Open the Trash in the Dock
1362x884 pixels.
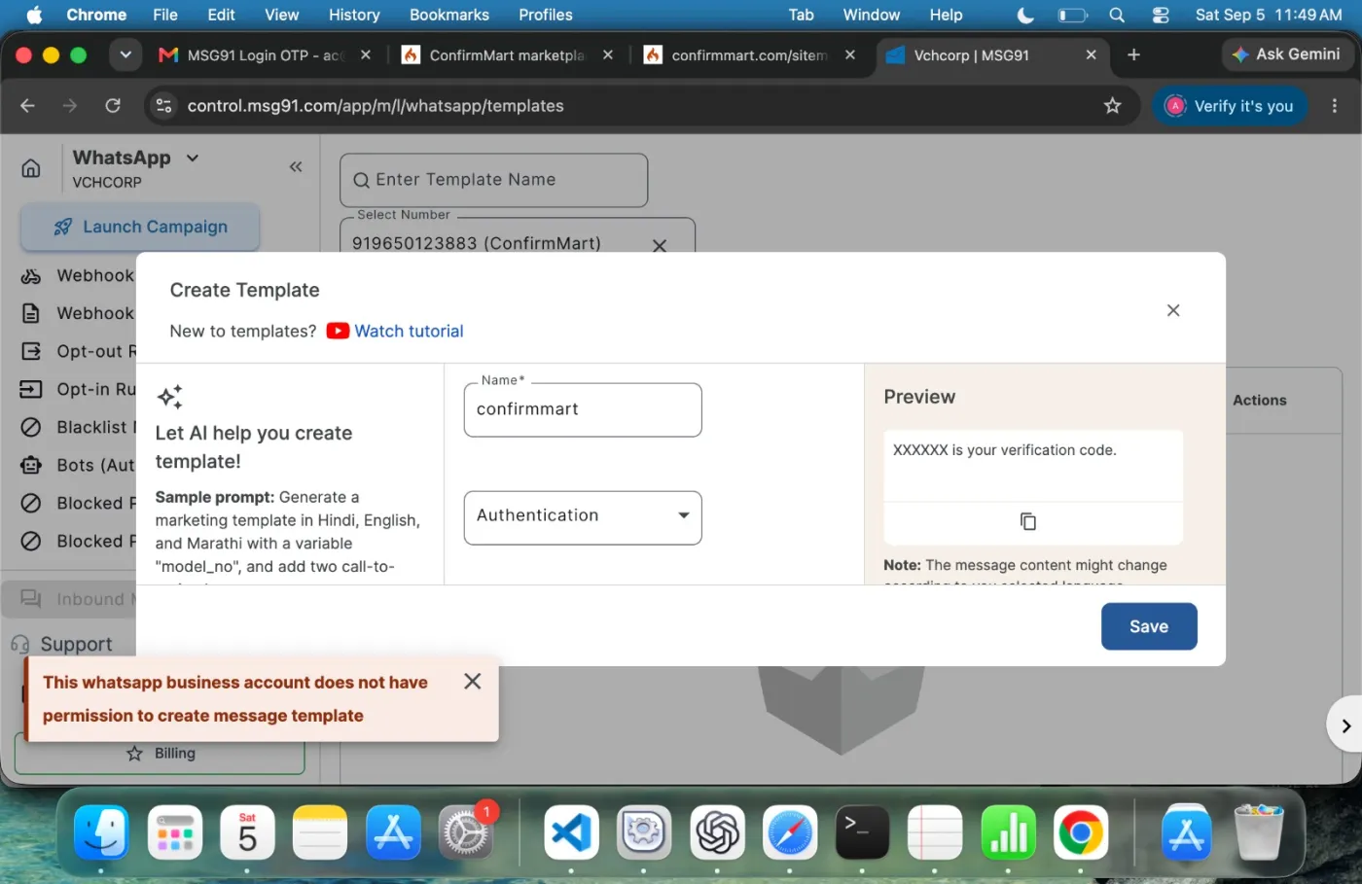1259,832
